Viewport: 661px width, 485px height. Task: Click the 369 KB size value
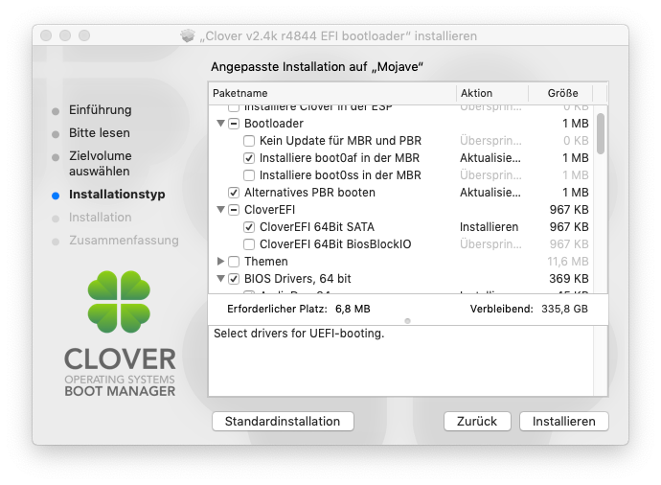tap(569, 279)
